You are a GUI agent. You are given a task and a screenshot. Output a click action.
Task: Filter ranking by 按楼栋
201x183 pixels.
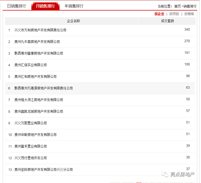(189, 14)
